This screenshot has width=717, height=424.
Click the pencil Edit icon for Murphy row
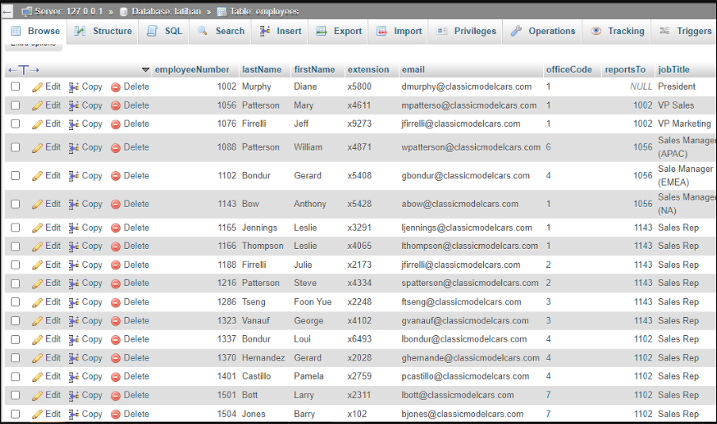[x=37, y=87]
